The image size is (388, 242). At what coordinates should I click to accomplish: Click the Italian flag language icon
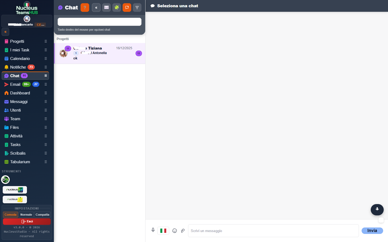[x=163, y=230]
